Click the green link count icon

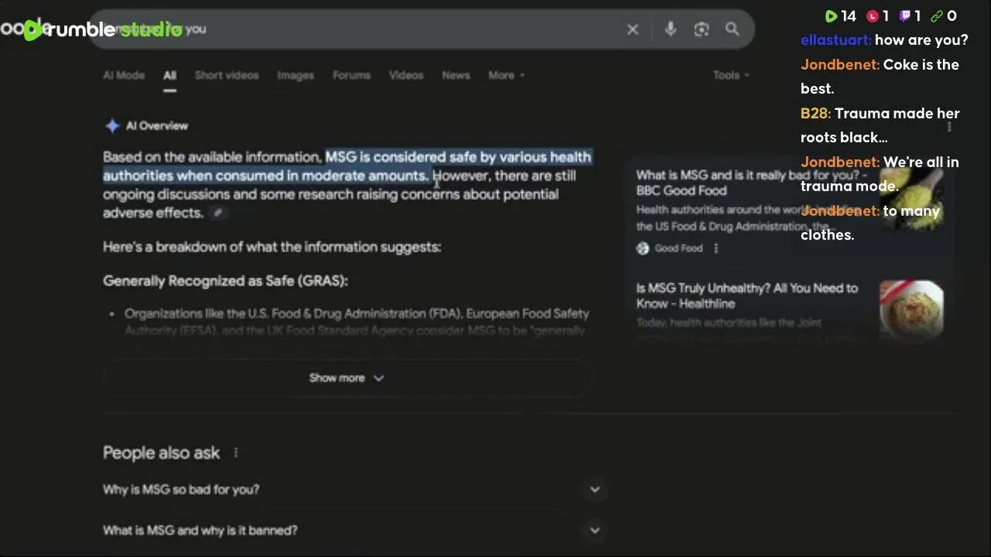937,16
